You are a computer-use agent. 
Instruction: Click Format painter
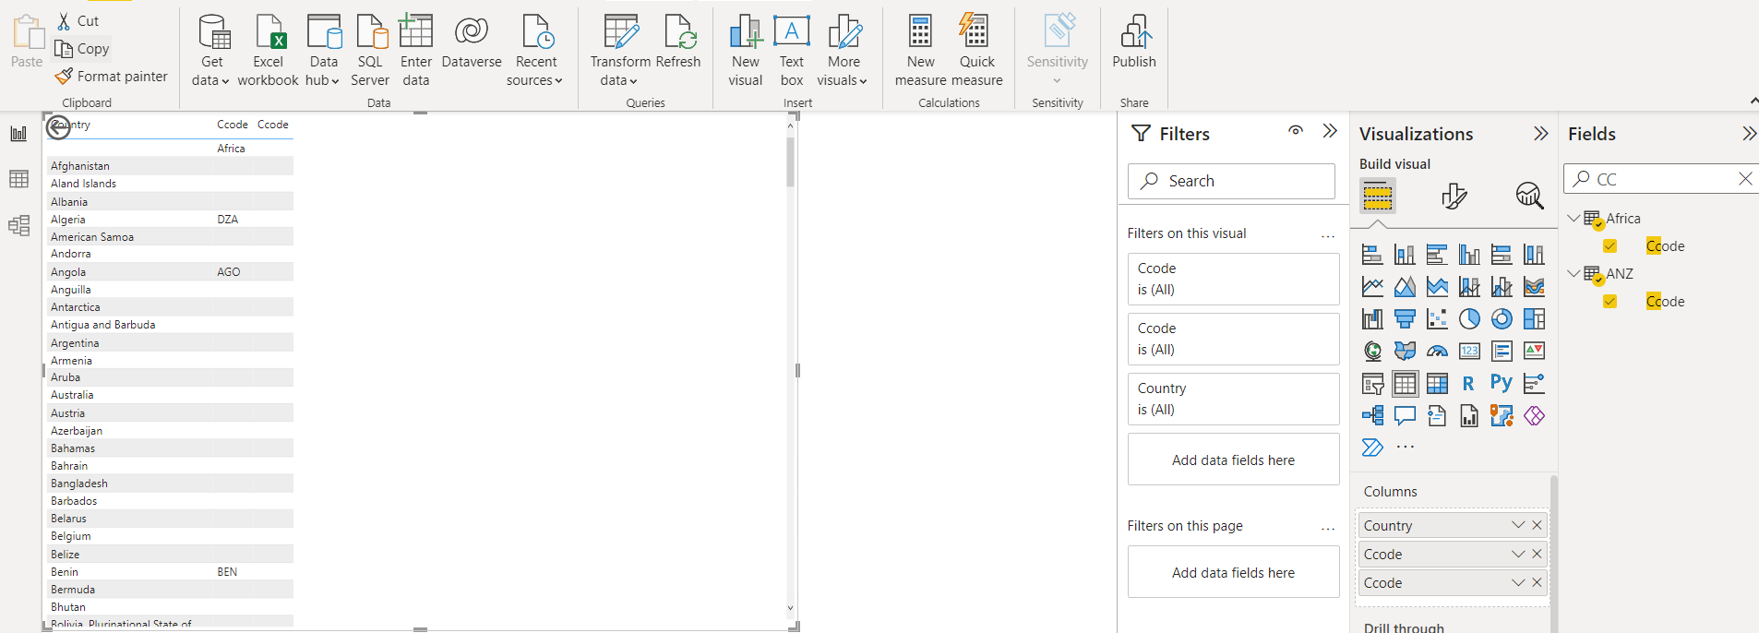pyautogui.click(x=112, y=77)
